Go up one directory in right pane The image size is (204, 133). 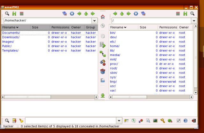coord(122,13)
